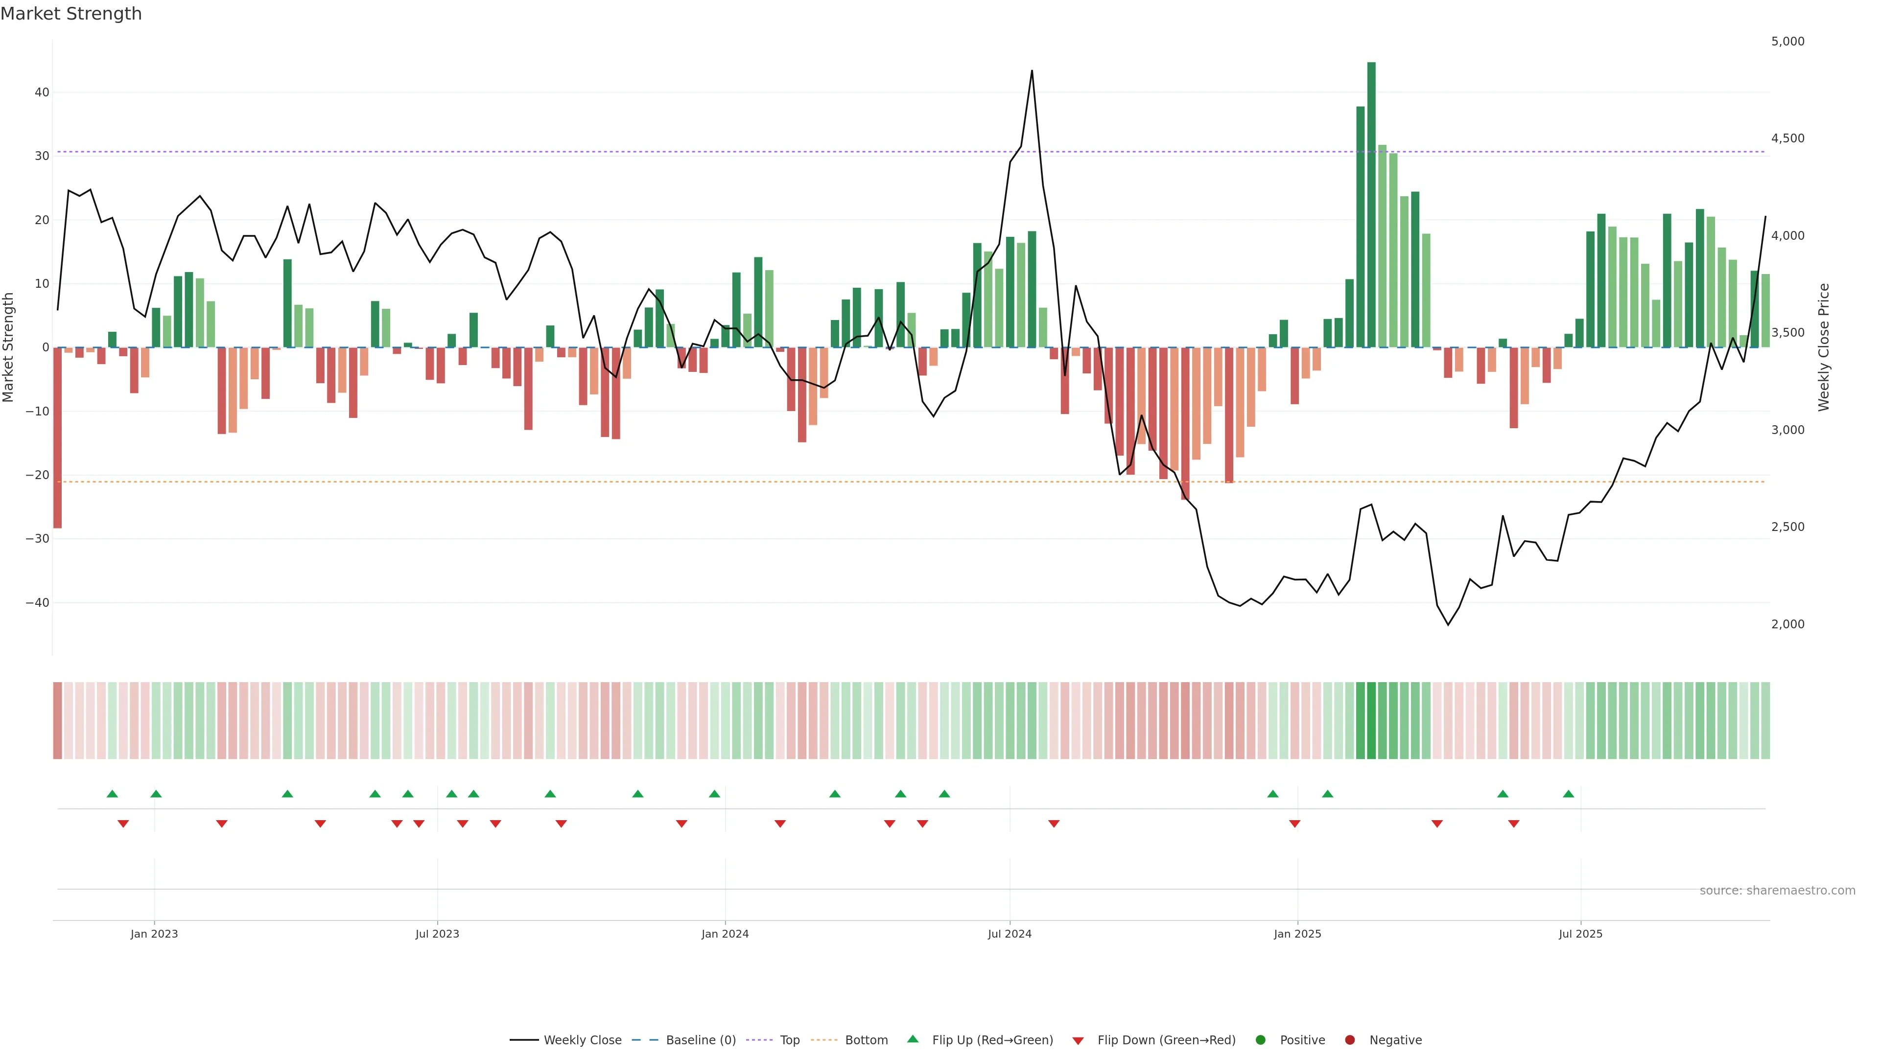The image size is (1880, 1057).
Task: Click the Flip Up green triangle legend icon
Action: coord(912,1039)
